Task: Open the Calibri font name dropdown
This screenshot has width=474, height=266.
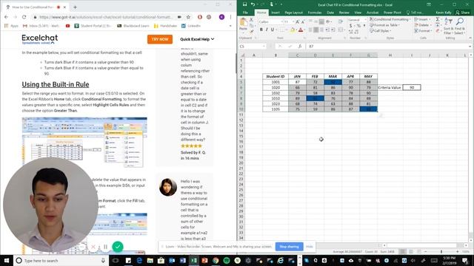Action: (x=281, y=21)
